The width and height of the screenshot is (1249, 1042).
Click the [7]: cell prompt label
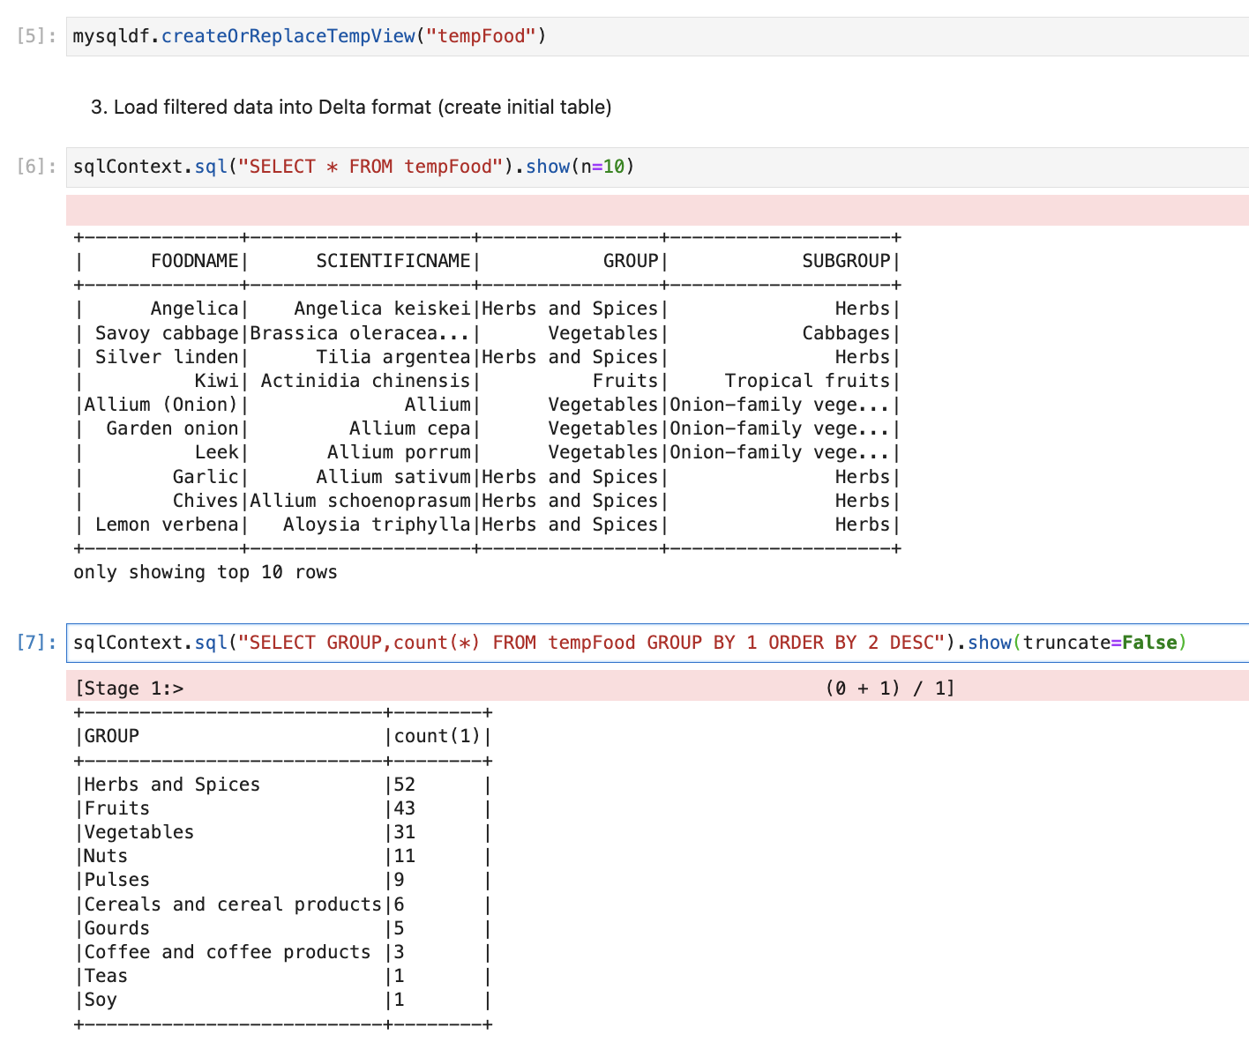coord(37,643)
